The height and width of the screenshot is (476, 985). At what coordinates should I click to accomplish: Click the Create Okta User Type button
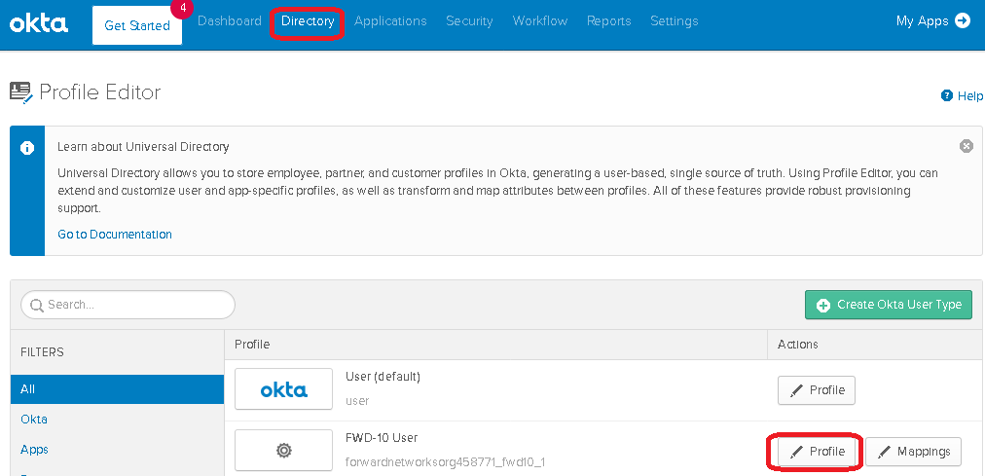(889, 305)
